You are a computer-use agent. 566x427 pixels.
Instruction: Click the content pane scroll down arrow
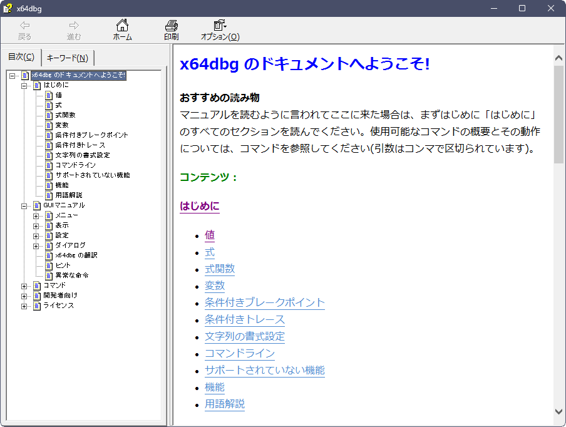(x=558, y=411)
